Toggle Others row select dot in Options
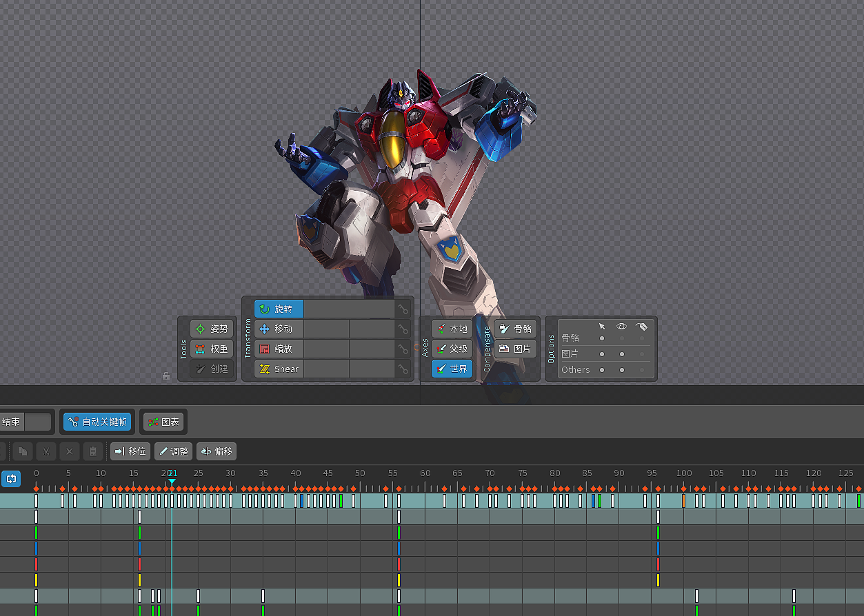Screen dimensions: 864x616 coord(602,369)
